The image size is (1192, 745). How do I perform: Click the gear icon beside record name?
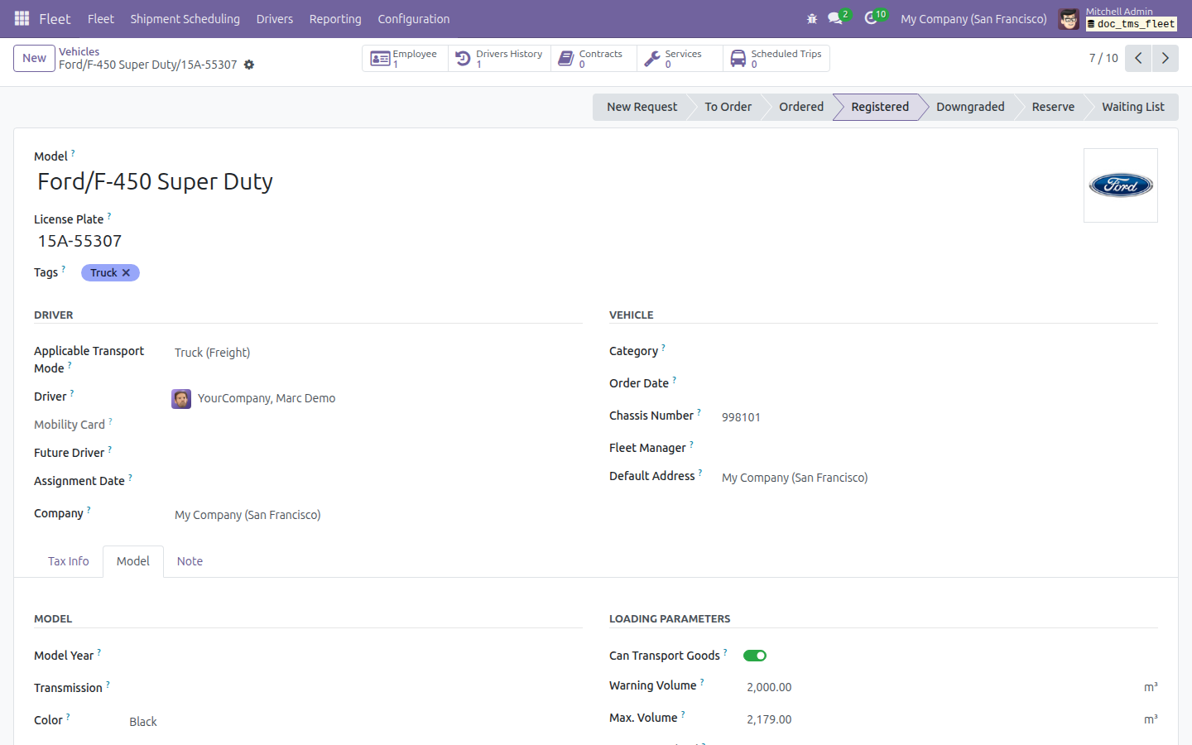pyautogui.click(x=249, y=65)
